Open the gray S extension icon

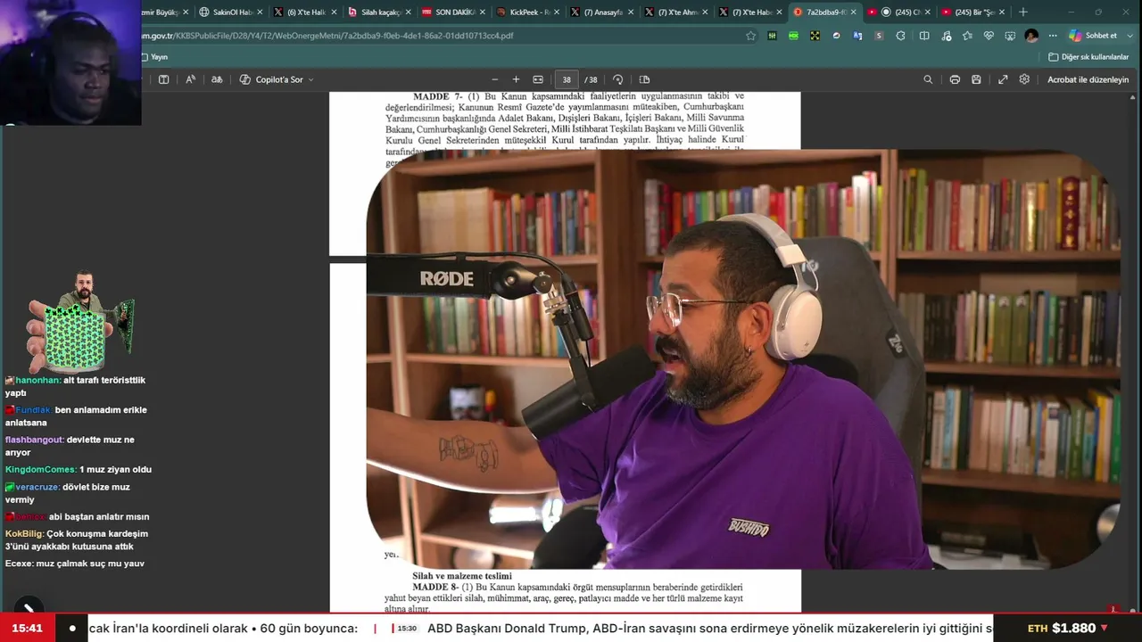[x=879, y=36]
